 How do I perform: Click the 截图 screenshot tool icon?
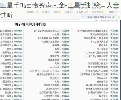71,12
